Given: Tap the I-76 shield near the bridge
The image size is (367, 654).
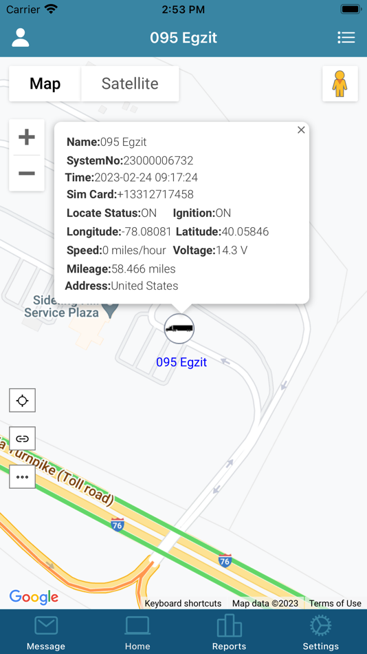Looking at the screenshot, I should (118, 525).
